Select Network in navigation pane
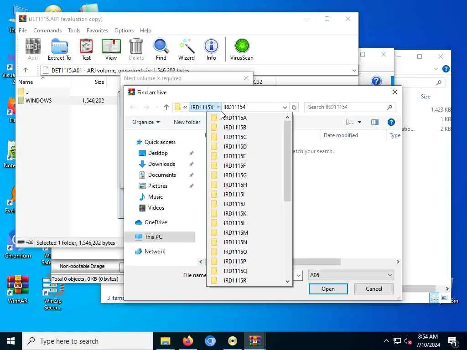 155,252
